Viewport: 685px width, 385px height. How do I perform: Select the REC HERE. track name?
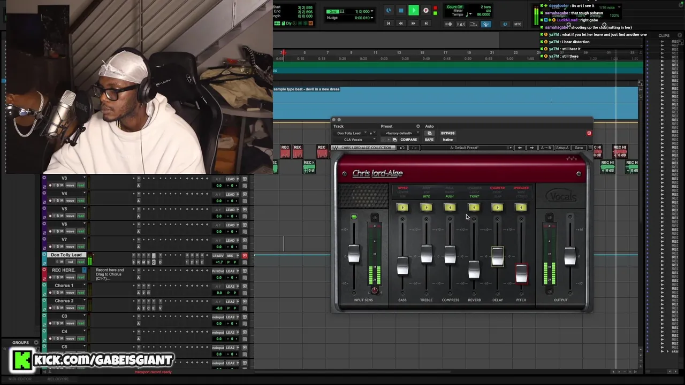click(63, 270)
